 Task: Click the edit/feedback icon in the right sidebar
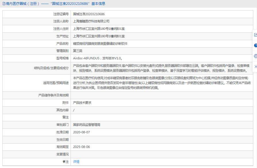tap(255, 35)
